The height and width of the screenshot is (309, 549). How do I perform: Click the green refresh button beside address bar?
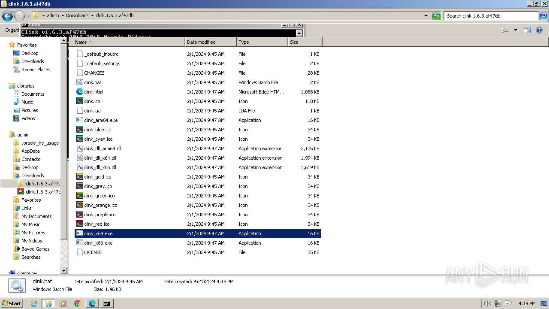[x=437, y=16]
